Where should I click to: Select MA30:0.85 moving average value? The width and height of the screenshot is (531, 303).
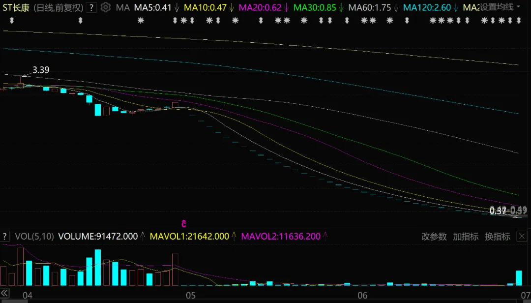point(315,7)
